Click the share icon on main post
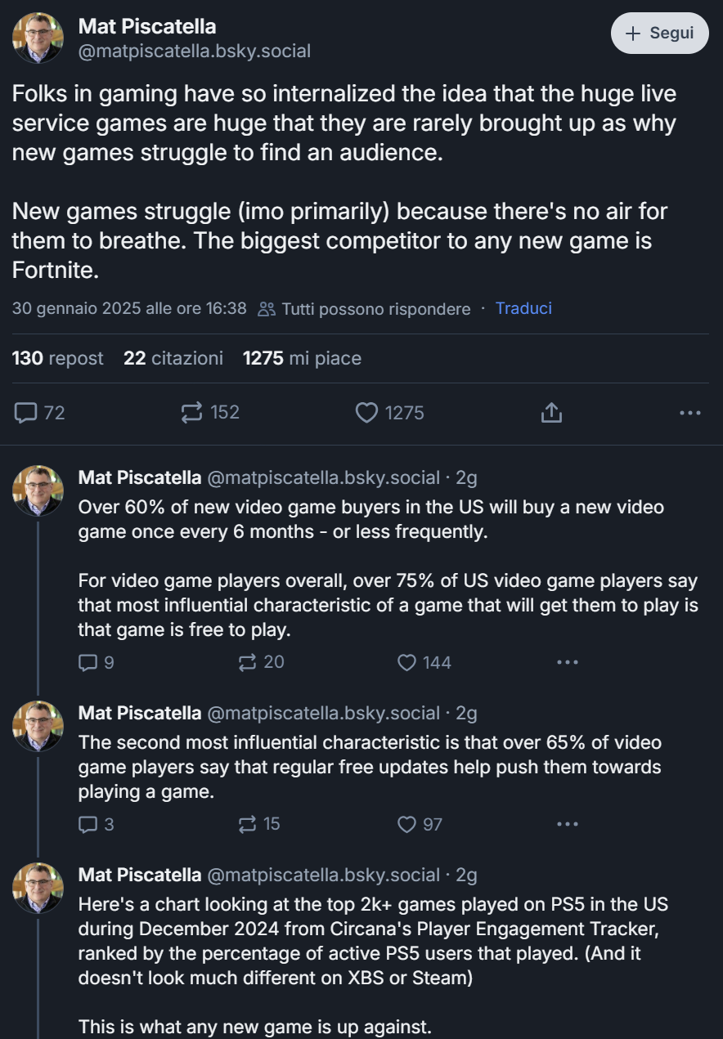The height and width of the screenshot is (1039, 723). point(551,413)
